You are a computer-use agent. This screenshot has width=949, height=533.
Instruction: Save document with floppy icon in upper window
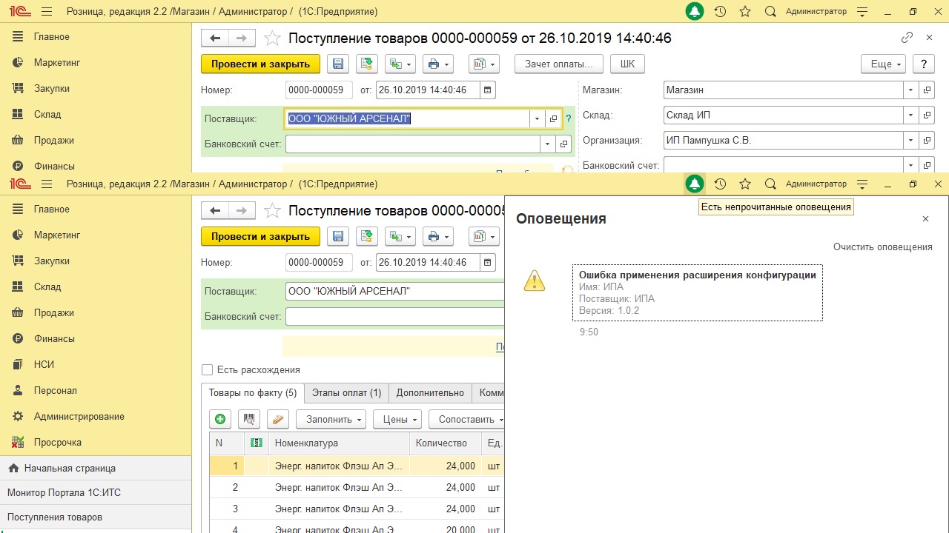(x=338, y=64)
